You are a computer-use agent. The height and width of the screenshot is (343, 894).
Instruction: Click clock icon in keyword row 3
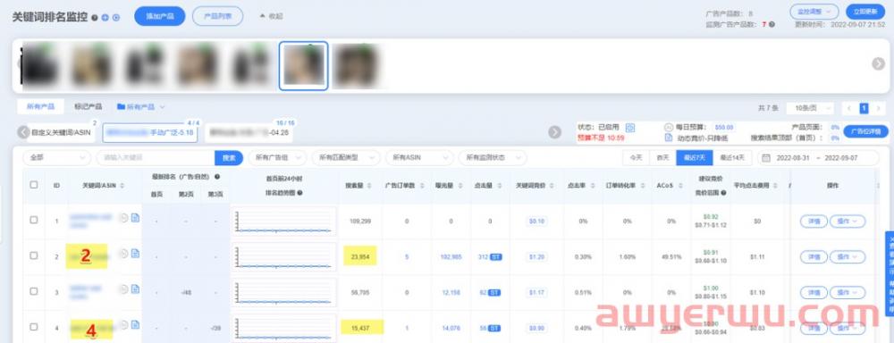coord(123,289)
